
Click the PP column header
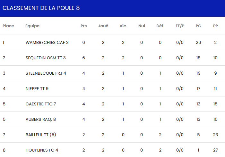tap(215, 26)
